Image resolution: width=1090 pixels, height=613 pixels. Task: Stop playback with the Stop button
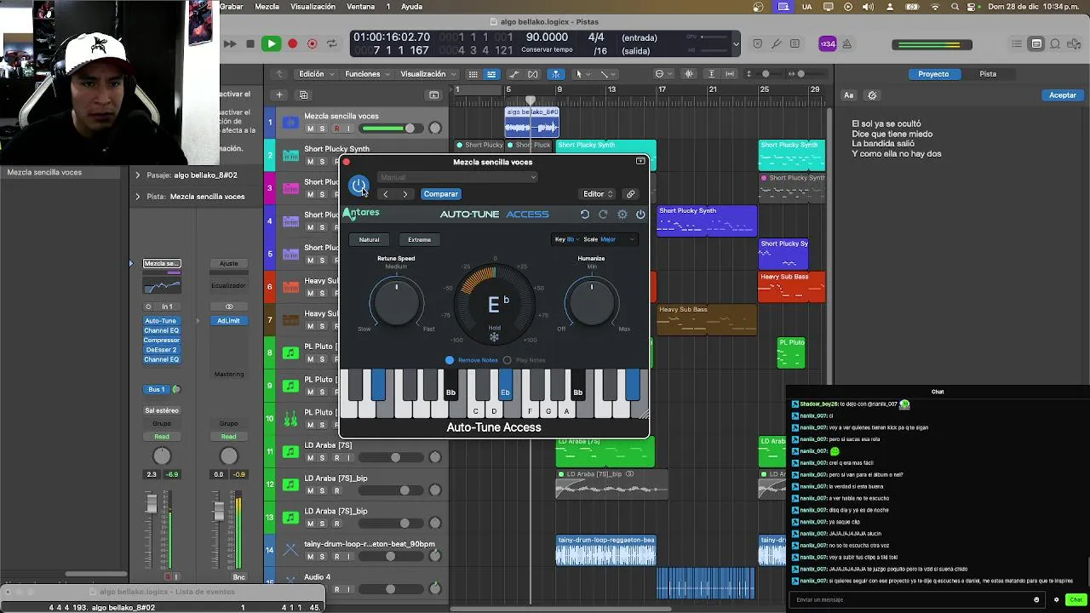250,43
